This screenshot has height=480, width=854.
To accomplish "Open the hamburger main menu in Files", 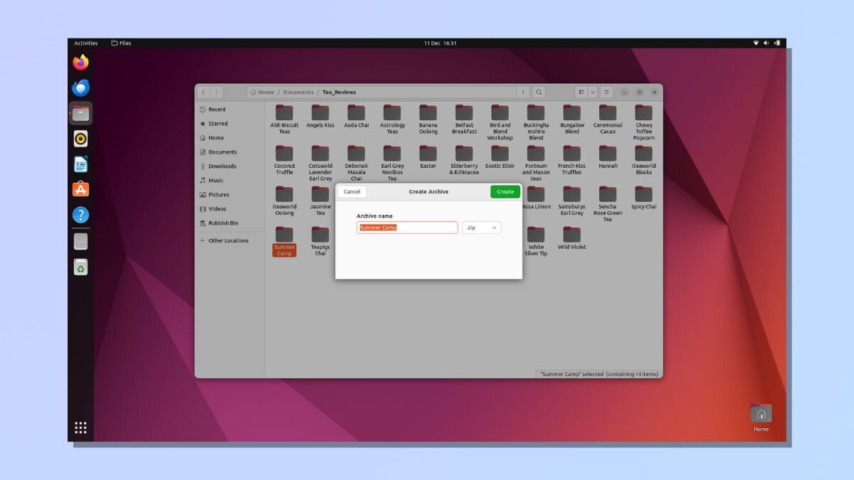I will point(606,92).
